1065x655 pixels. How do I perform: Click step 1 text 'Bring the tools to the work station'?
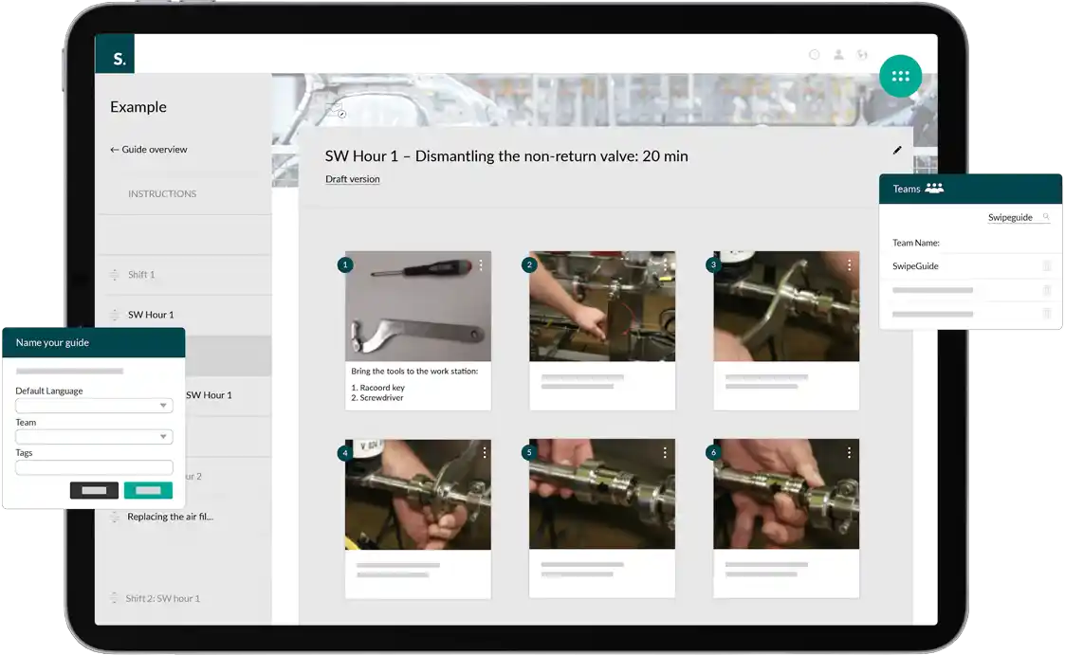click(x=414, y=372)
